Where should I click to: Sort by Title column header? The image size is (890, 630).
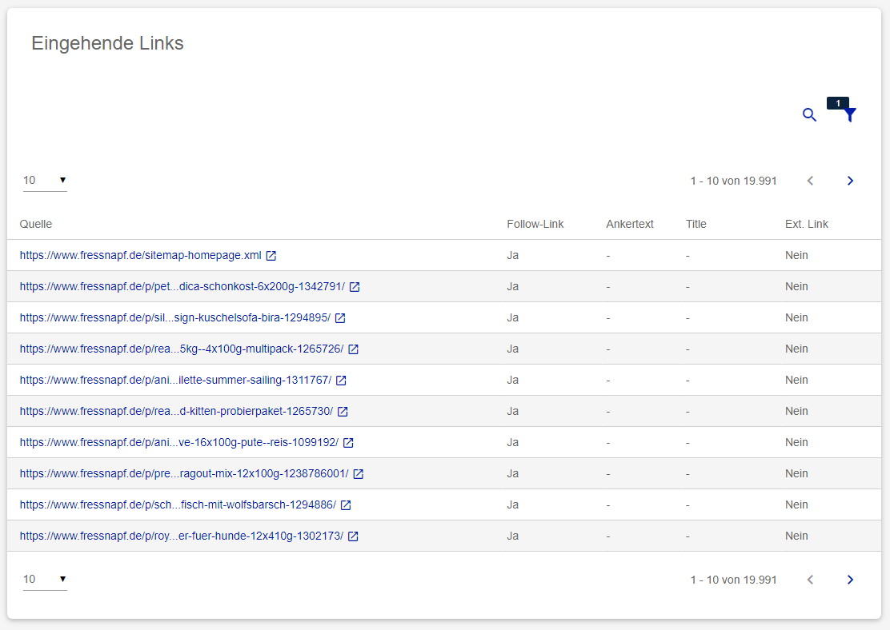click(x=696, y=224)
